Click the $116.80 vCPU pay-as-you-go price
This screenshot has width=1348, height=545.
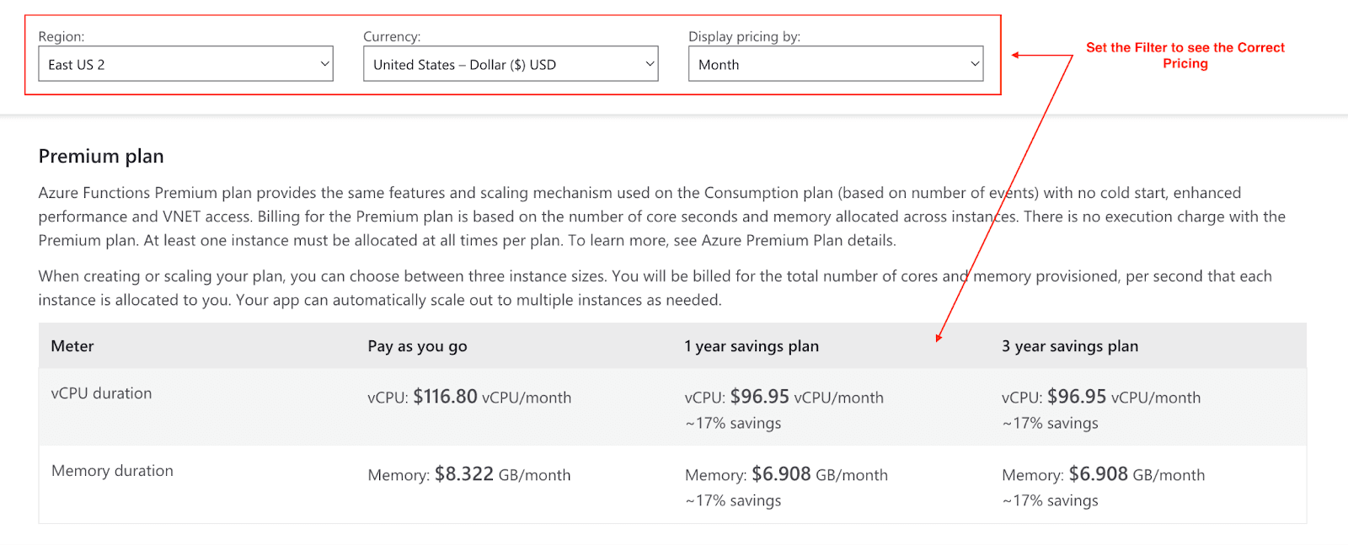tap(445, 397)
